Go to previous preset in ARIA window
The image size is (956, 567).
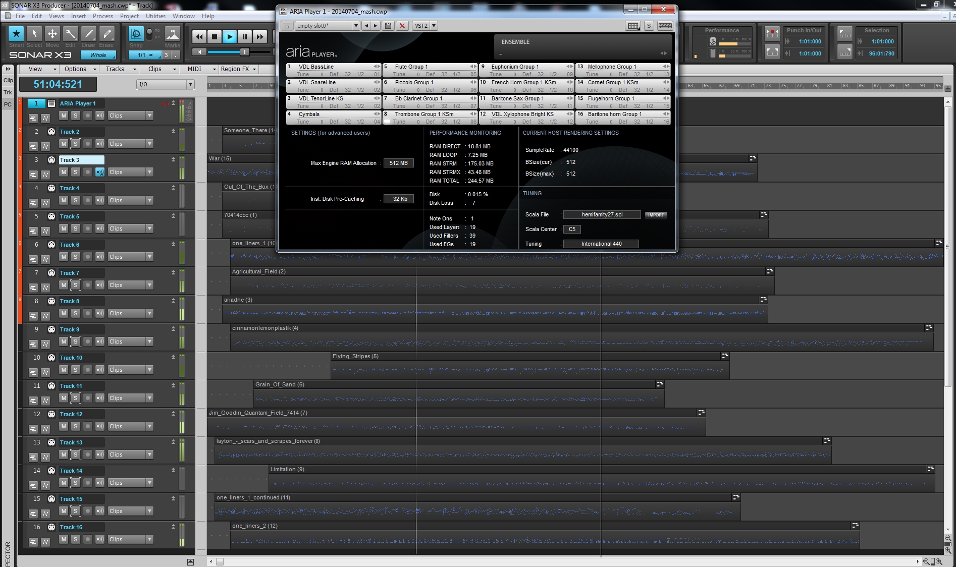pyautogui.click(x=366, y=26)
